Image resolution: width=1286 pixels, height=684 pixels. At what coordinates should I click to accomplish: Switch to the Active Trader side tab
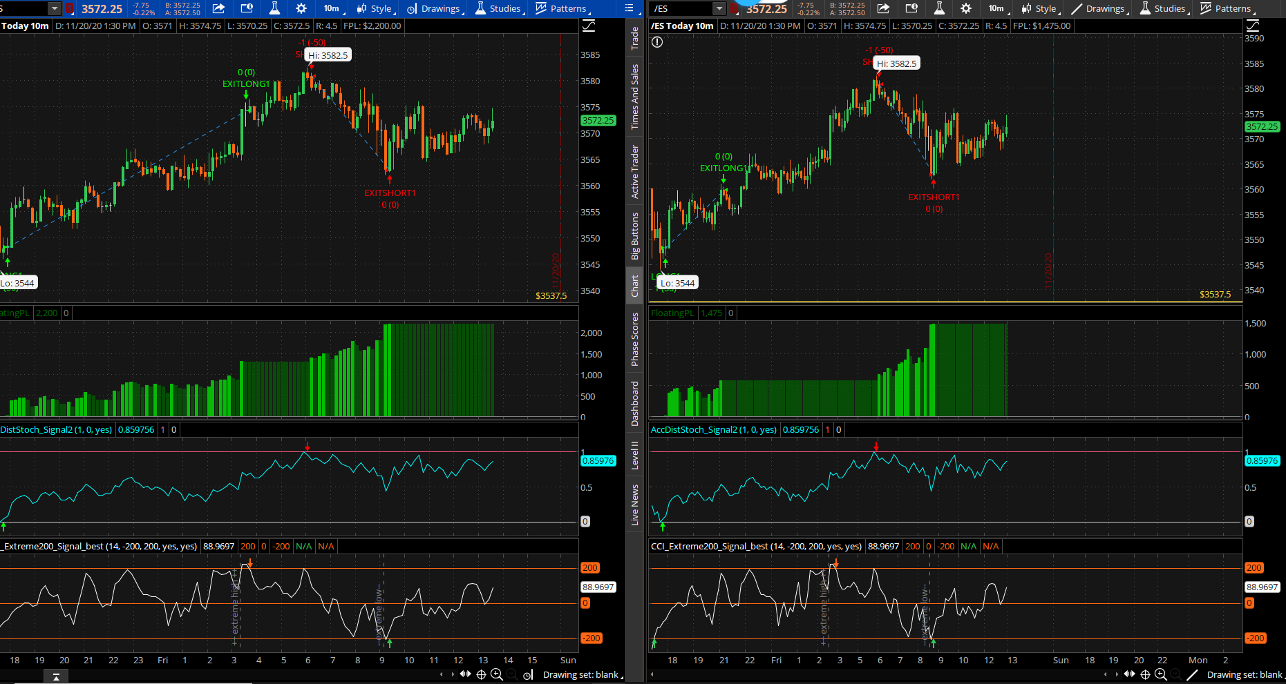click(635, 172)
